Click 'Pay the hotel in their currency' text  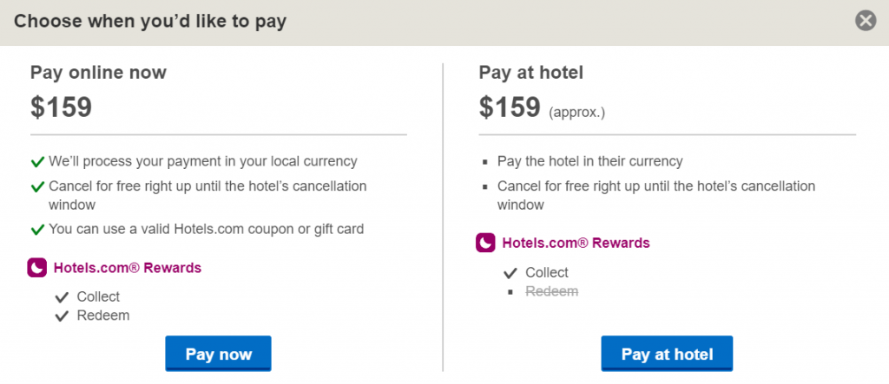click(x=589, y=161)
